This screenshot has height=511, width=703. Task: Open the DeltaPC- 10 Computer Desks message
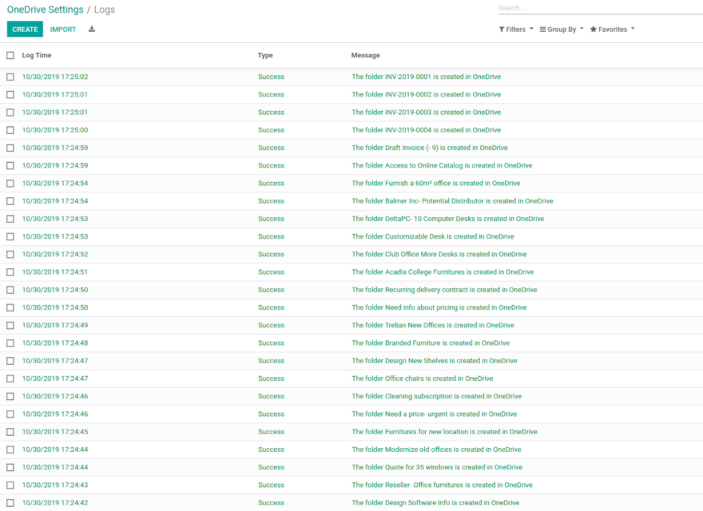click(448, 219)
